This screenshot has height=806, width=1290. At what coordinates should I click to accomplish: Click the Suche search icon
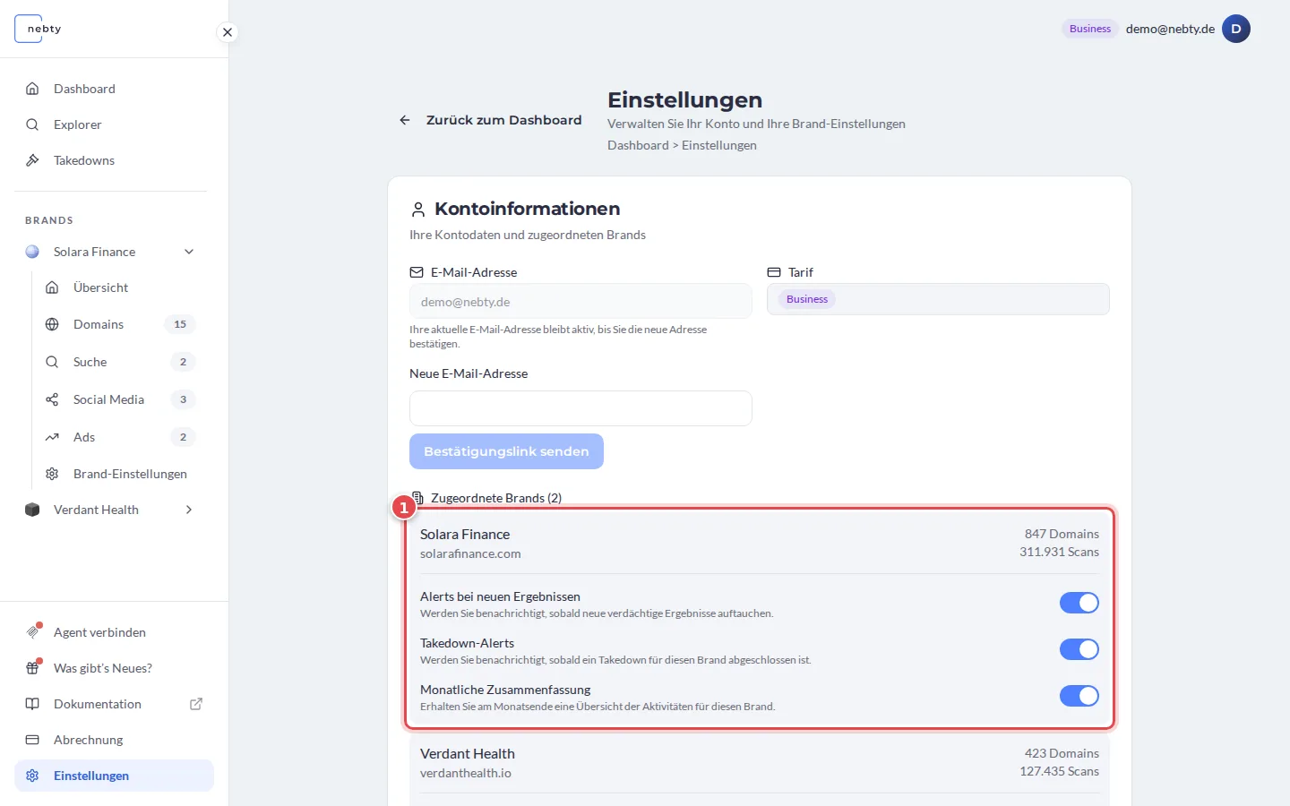pyautogui.click(x=52, y=362)
